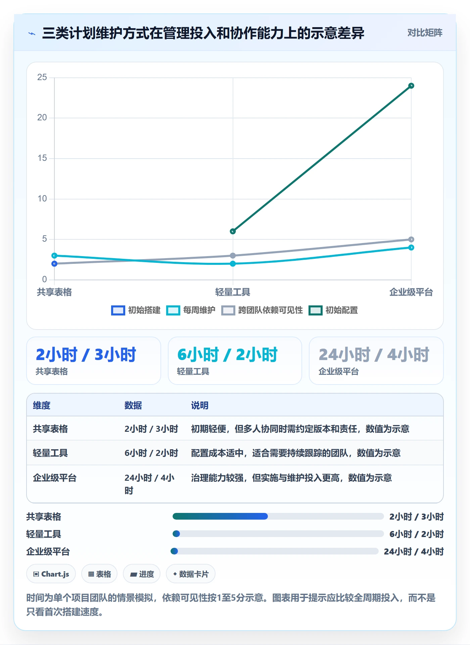Click the 初始搭建 legend color box
Screen dimensions: 470x645
pos(118,310)
